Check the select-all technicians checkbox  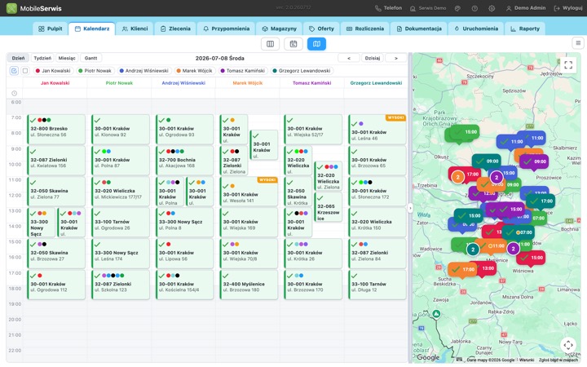pyautogui.click(x=14, y=70)
